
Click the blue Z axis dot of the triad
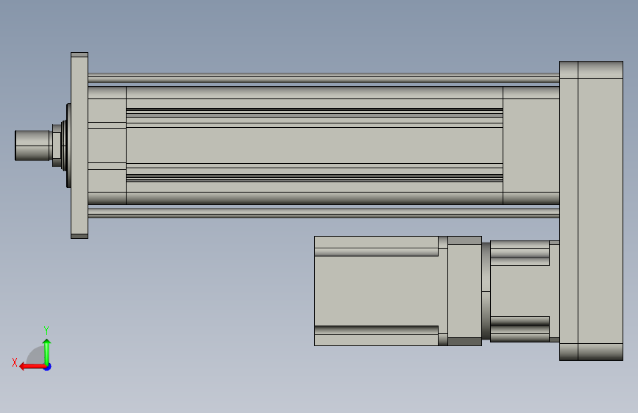48,367
